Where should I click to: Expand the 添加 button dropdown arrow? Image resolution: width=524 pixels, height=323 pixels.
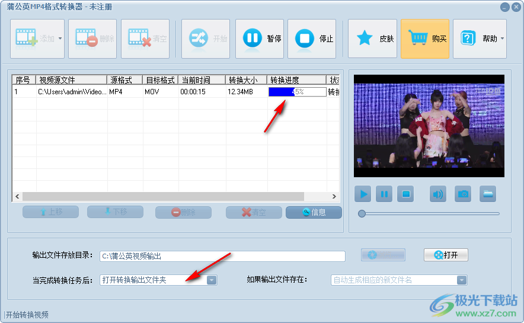point(60,39)
